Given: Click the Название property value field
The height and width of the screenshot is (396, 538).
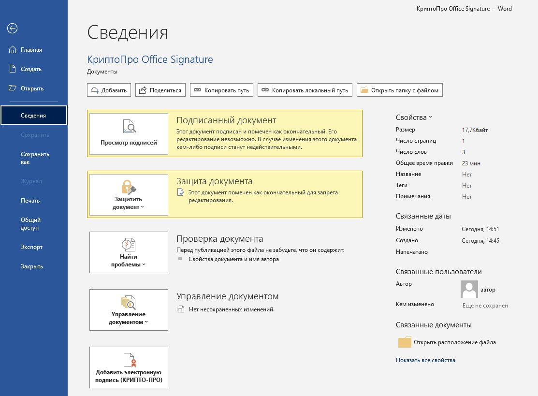Looking at the screenshot, I should pos(467,175).
